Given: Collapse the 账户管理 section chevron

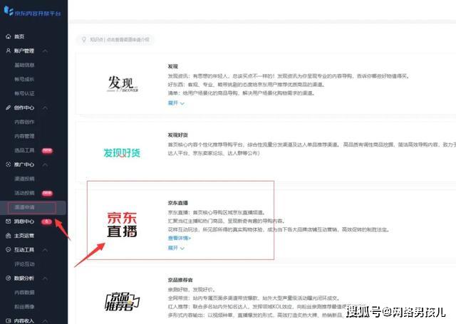Looking at the screenshot, I should click(45, 51).
